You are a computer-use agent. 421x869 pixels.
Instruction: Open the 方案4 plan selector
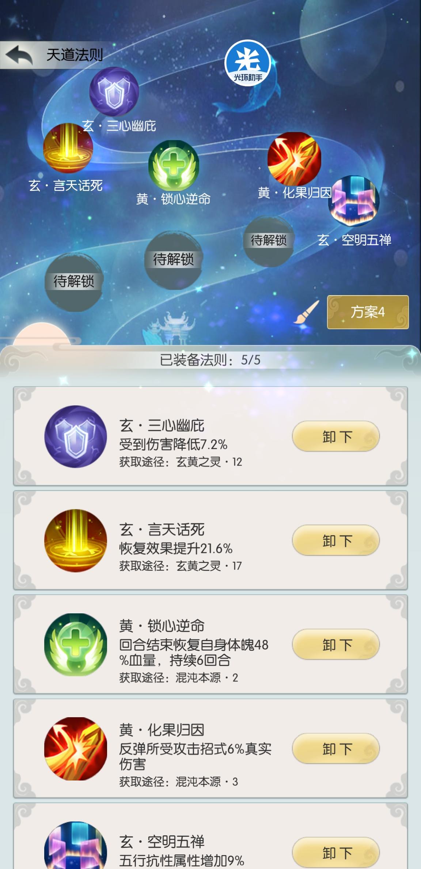click(368, 312)
